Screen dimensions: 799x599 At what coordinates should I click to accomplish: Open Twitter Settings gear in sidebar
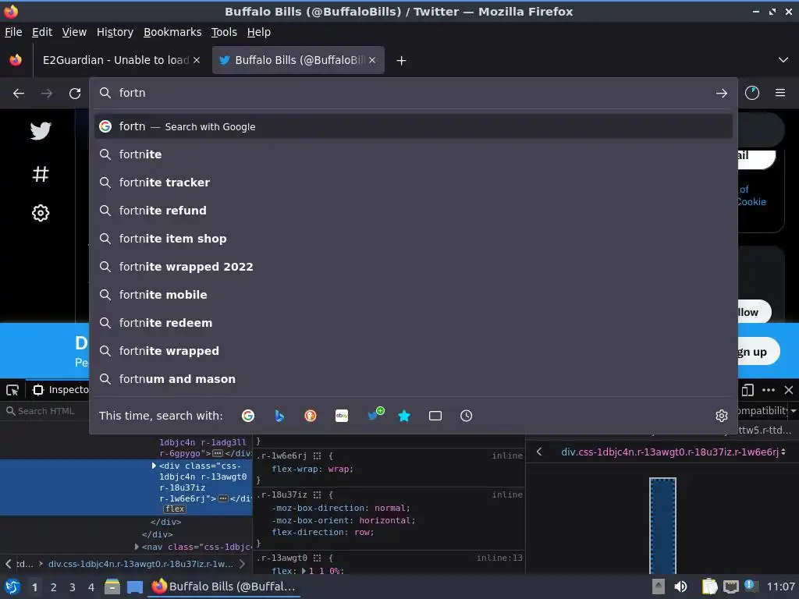pos(41,213)
